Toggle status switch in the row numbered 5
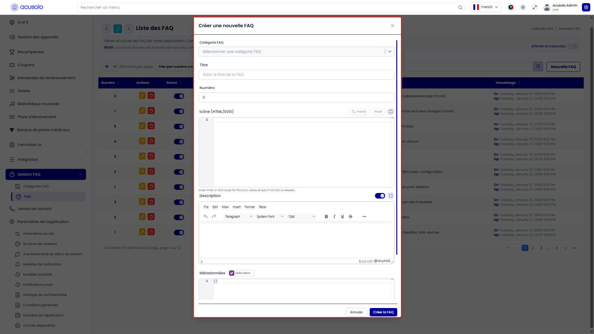Image resolution: width=594 pixels, height=334 pixels. click(x=179, y=126)
